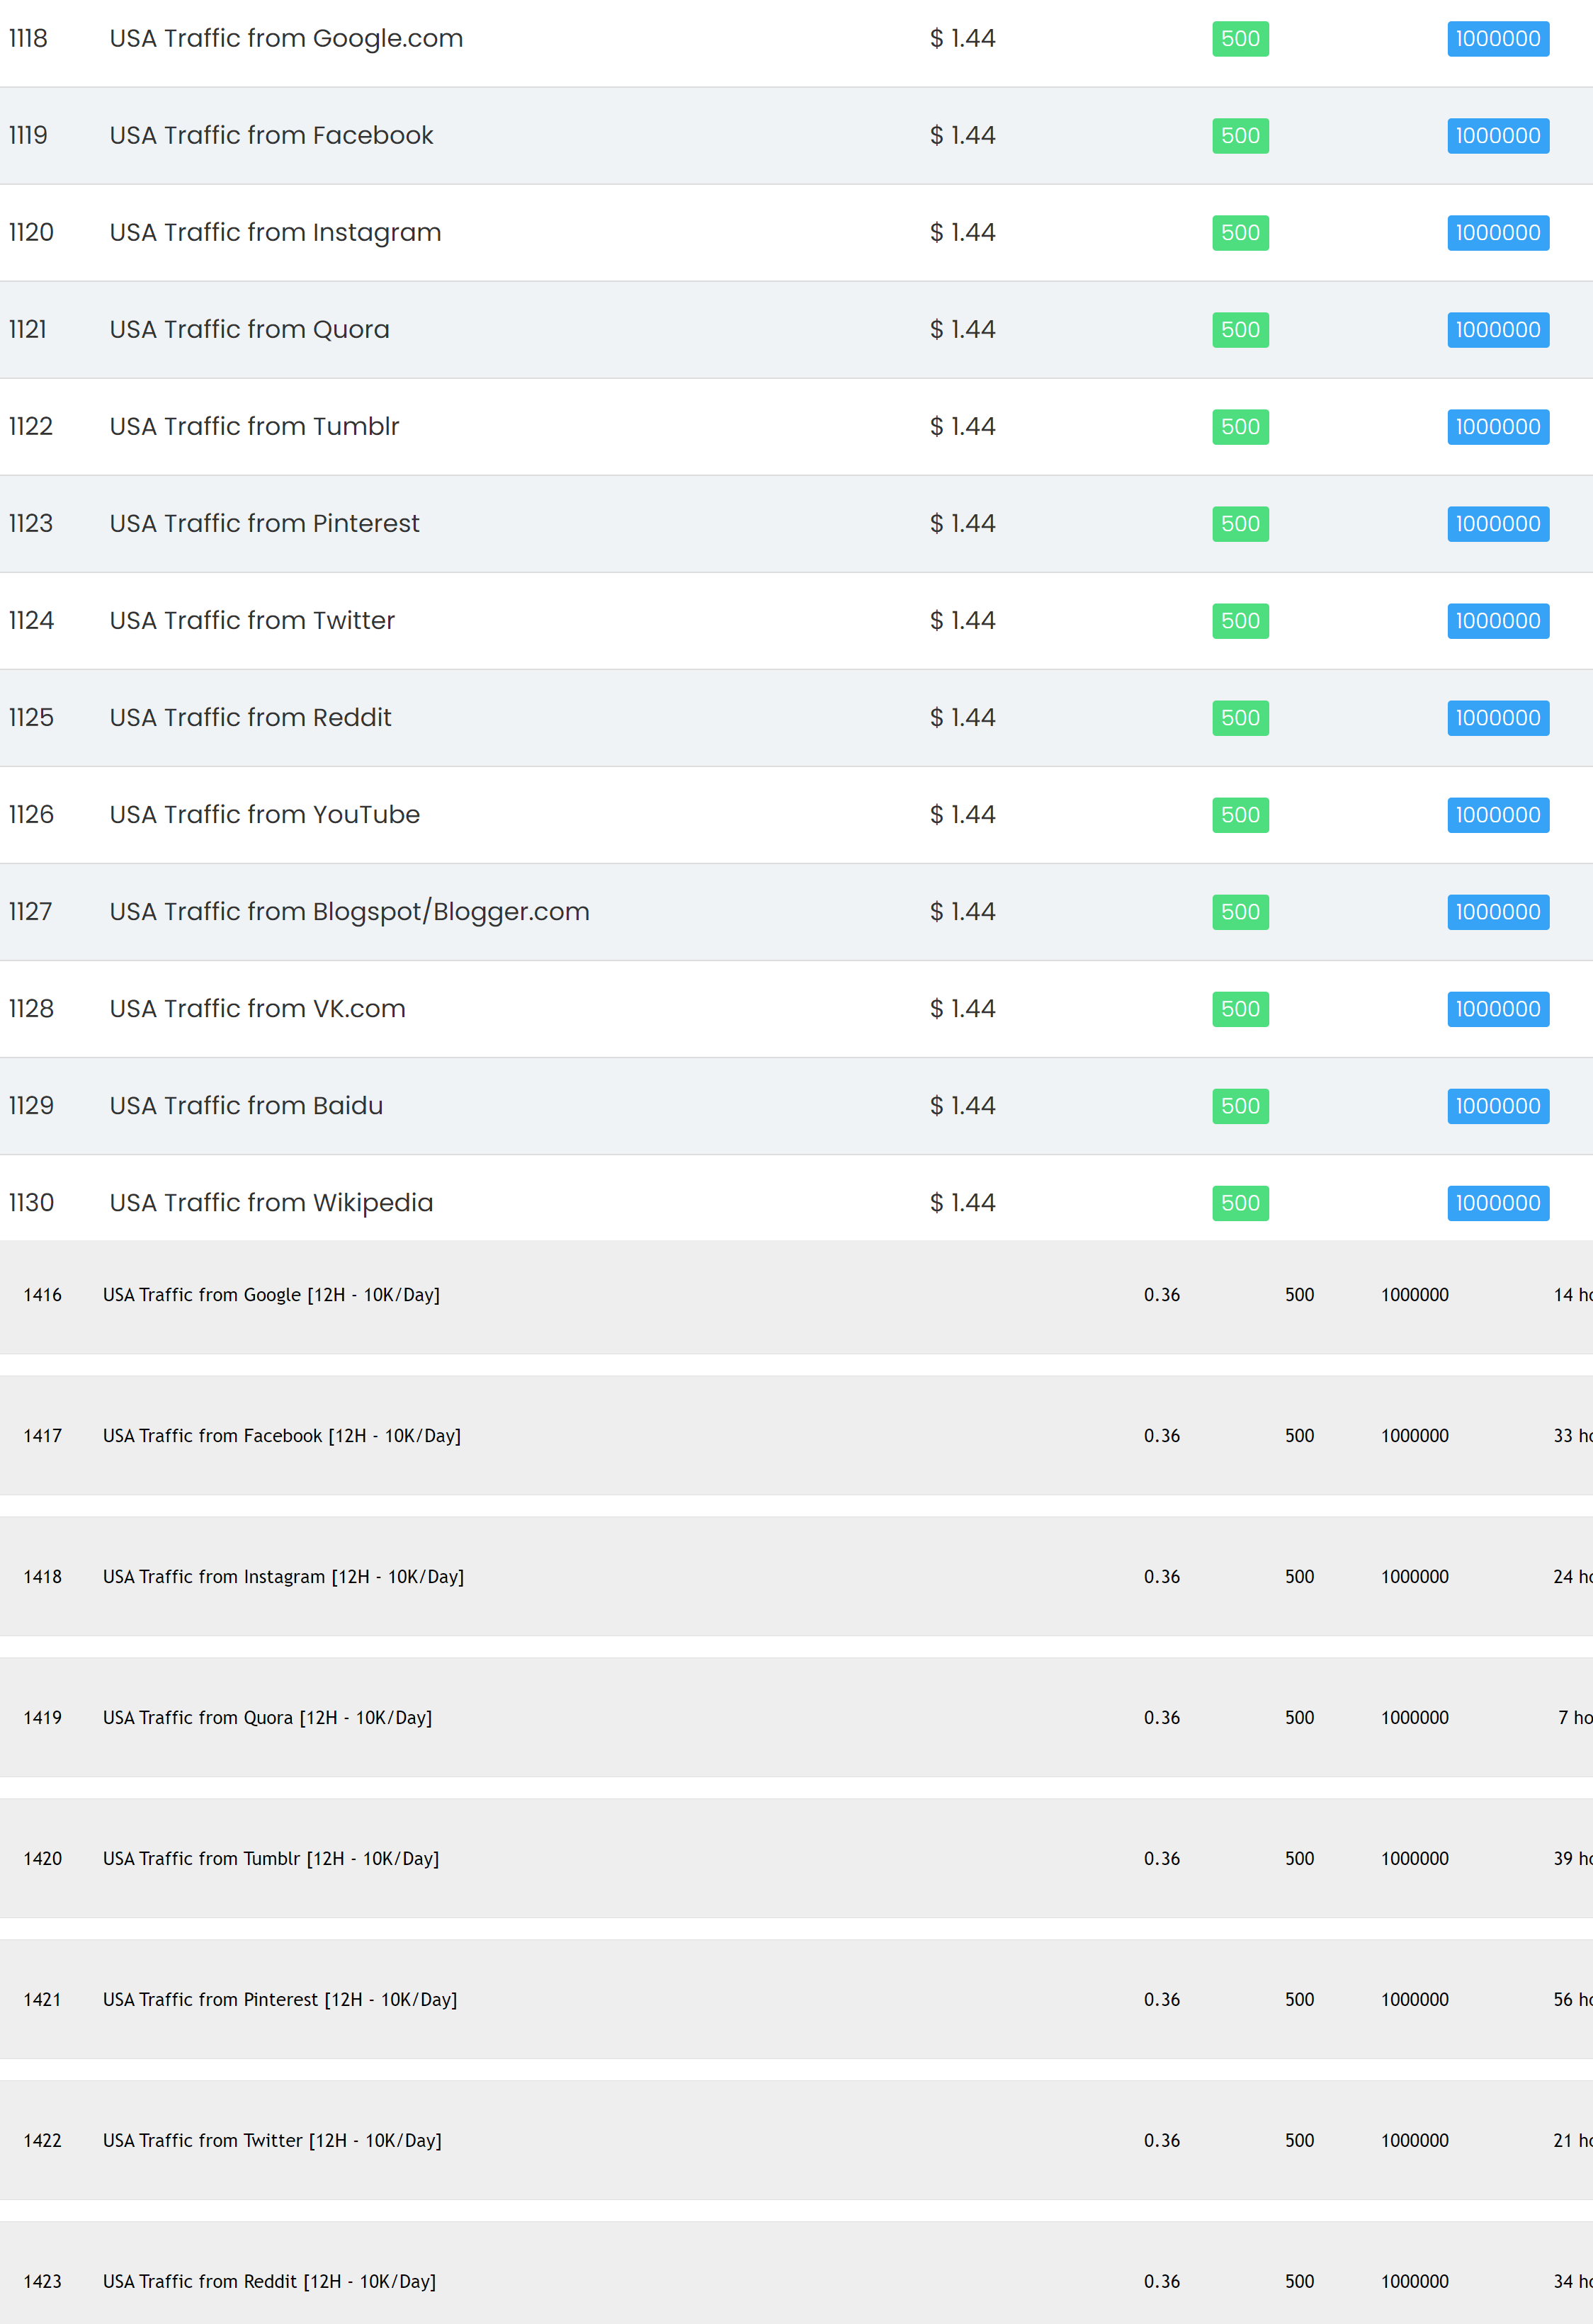Click the 500 minimum in row 1418
1593x2324 pixels.
(1299, 1577)
